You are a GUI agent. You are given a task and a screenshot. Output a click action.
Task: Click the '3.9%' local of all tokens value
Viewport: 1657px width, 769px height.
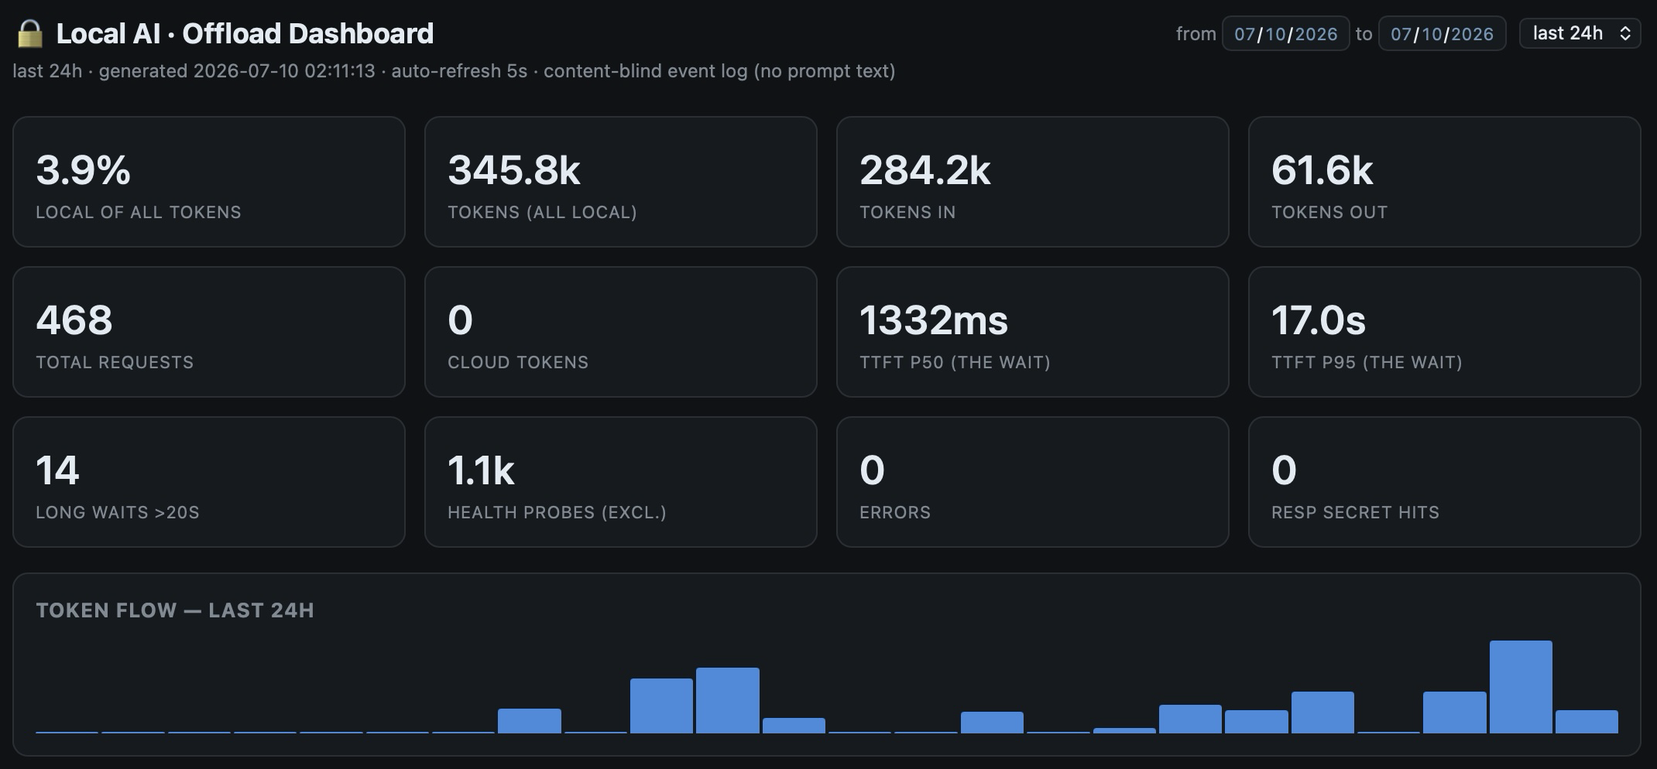pyautogui.click(x=83, y=170)
